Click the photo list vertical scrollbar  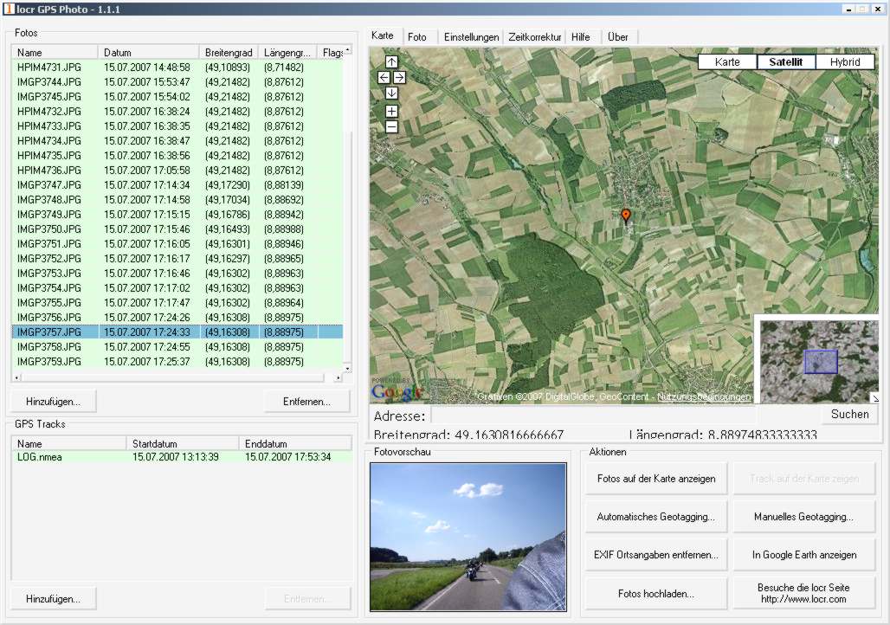pyautogui.click(x=348, y=216)
